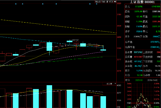Select the candlestick labeled 3457.52
This screenshot has width=161, height=108.
coord(69,41)
